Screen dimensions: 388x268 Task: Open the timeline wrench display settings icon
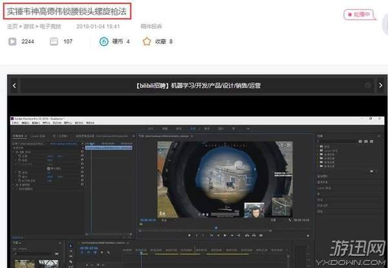pos(109,252)
